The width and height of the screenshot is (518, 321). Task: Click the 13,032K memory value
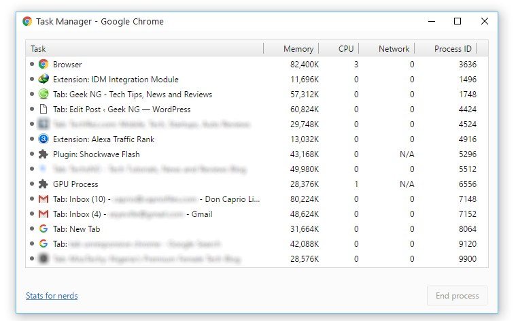click(305, 139)
